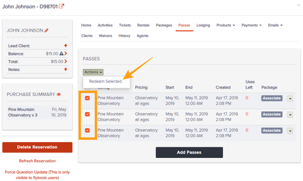Click the Pricing column header
Image resolution: width=303 pixels, height=181 pixels.
click(x=141, y=87)
